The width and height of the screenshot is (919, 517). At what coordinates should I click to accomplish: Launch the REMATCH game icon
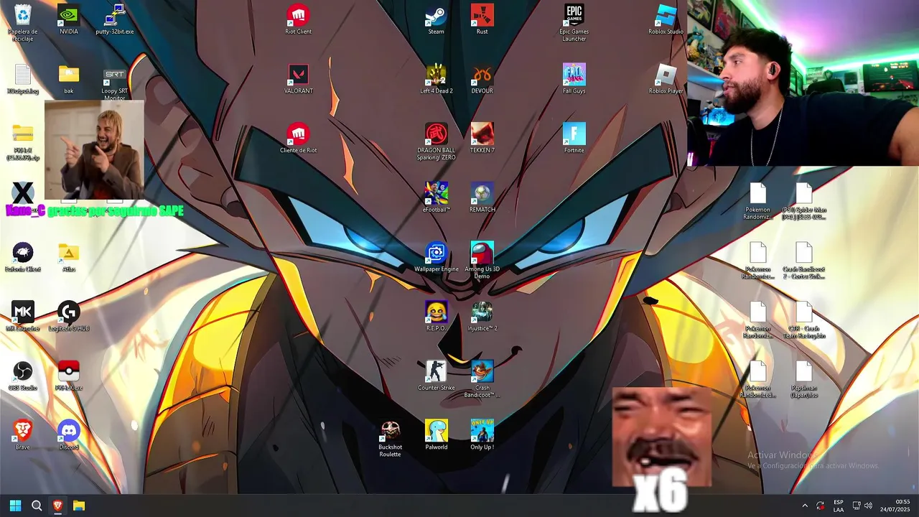pyautogui.click(x=482, y=198)
